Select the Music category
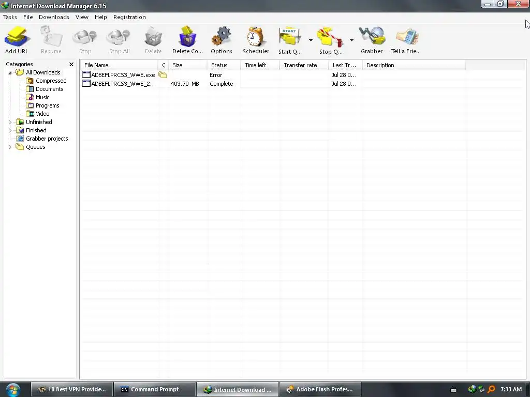 point(38,97)
